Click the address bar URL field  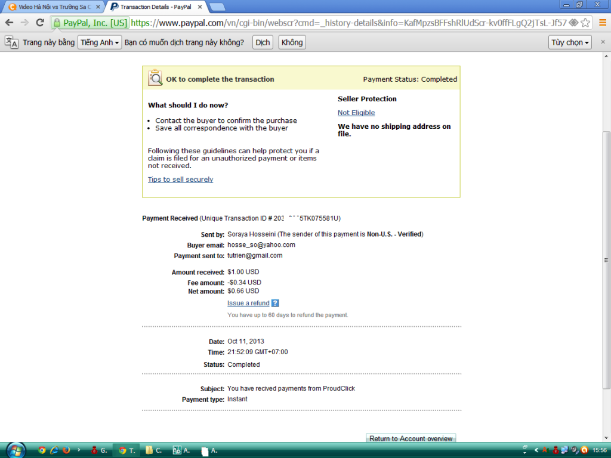coord(348,23)
